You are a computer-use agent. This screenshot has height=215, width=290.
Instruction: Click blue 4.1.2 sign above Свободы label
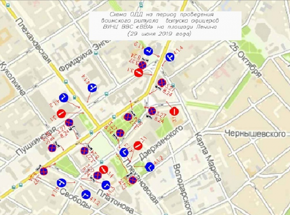point(86,194)
